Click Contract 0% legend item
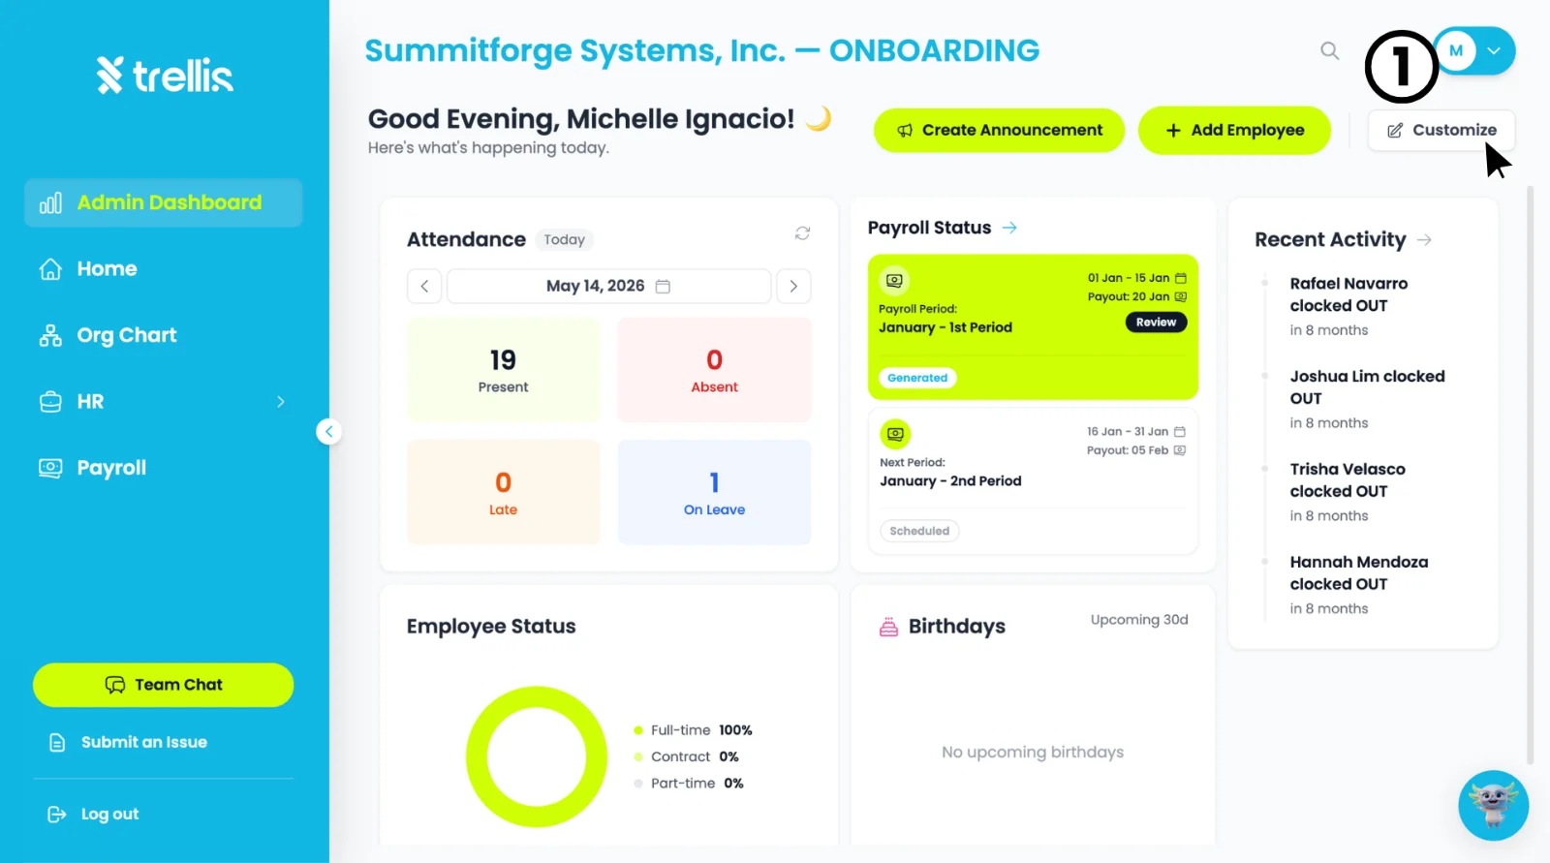Image resolution: width=1550 pixels, height=863 pixels. point(686,756)
